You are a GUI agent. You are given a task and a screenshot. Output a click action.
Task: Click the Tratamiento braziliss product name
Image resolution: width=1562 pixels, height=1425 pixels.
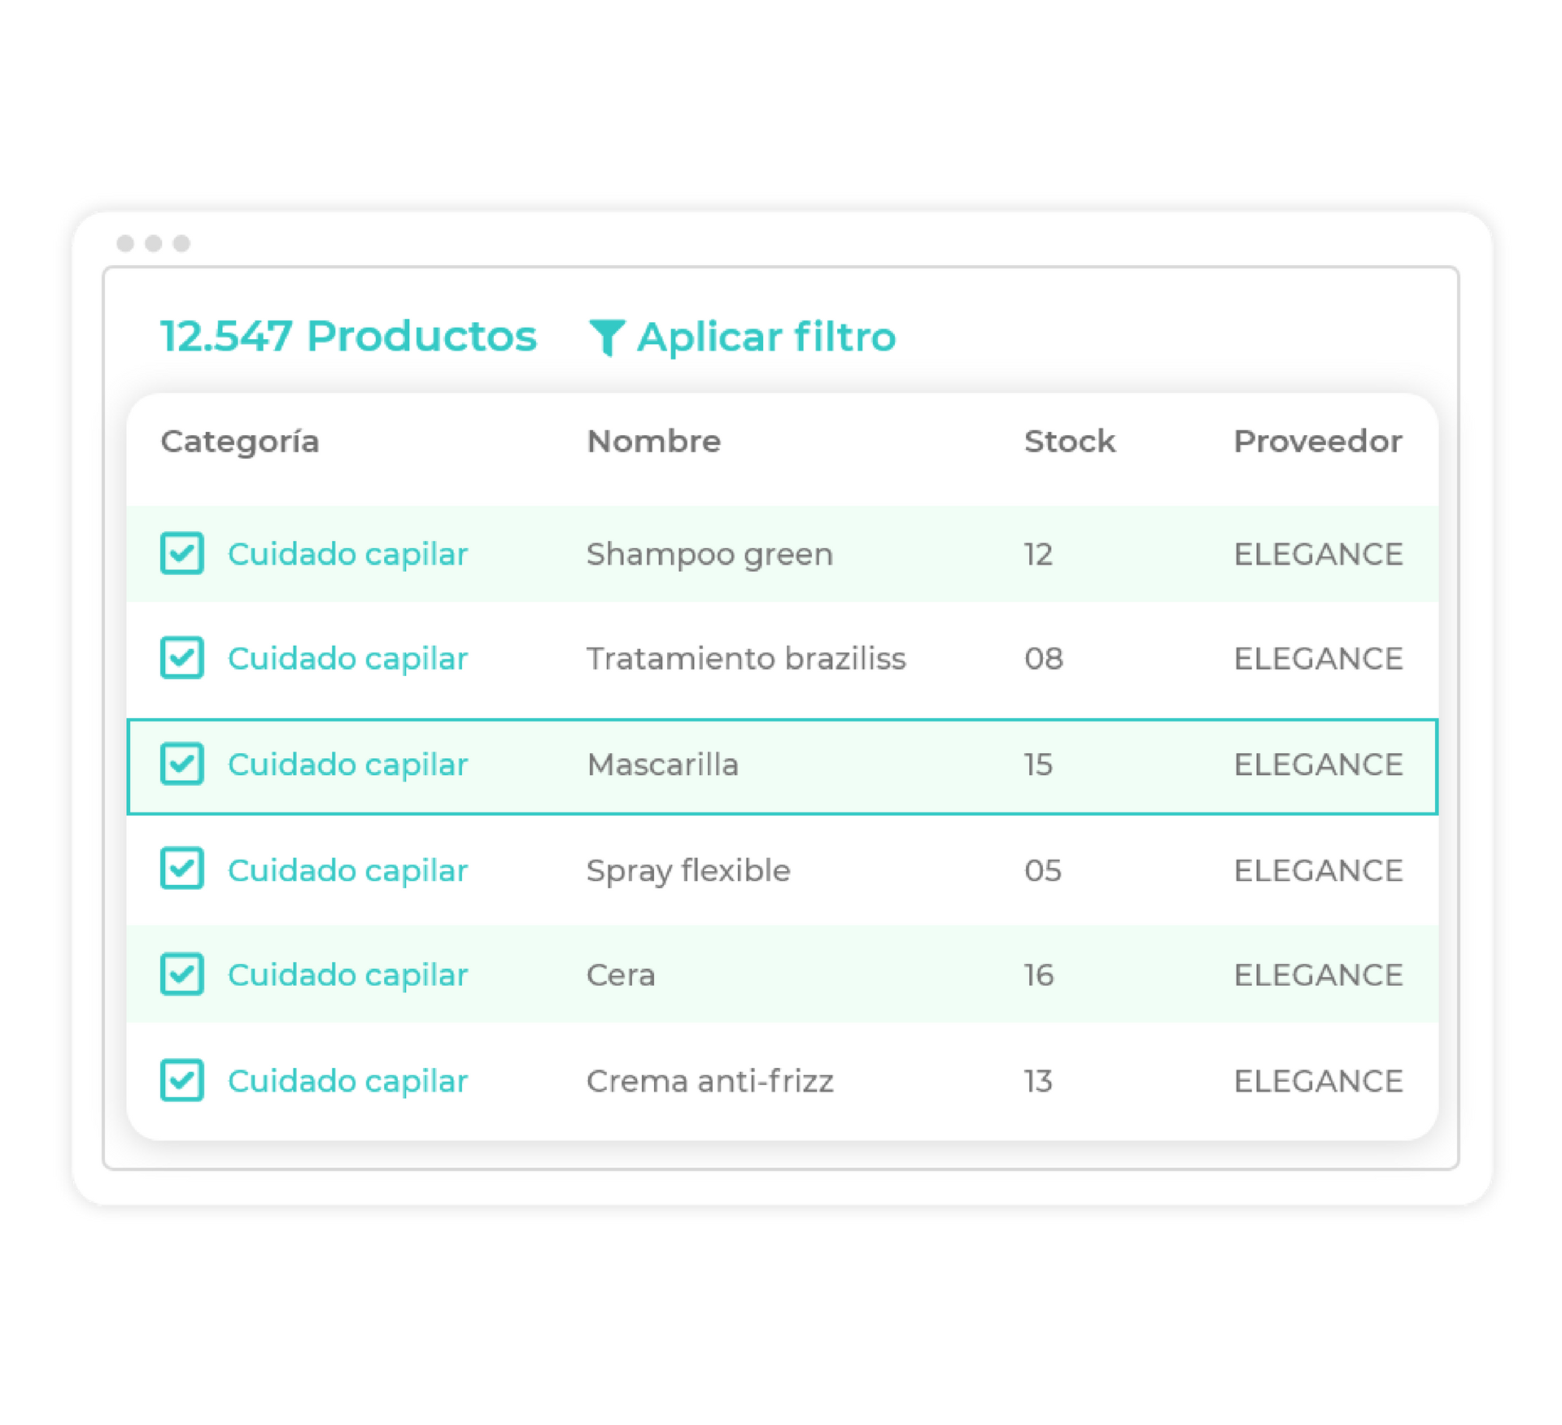(746, 658)
